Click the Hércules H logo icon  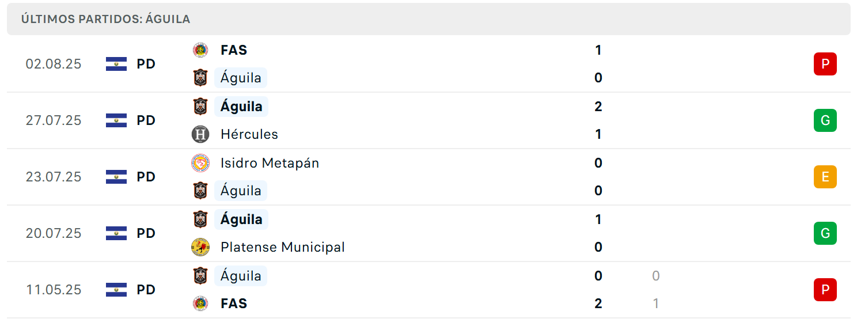(x=200, y=134)
